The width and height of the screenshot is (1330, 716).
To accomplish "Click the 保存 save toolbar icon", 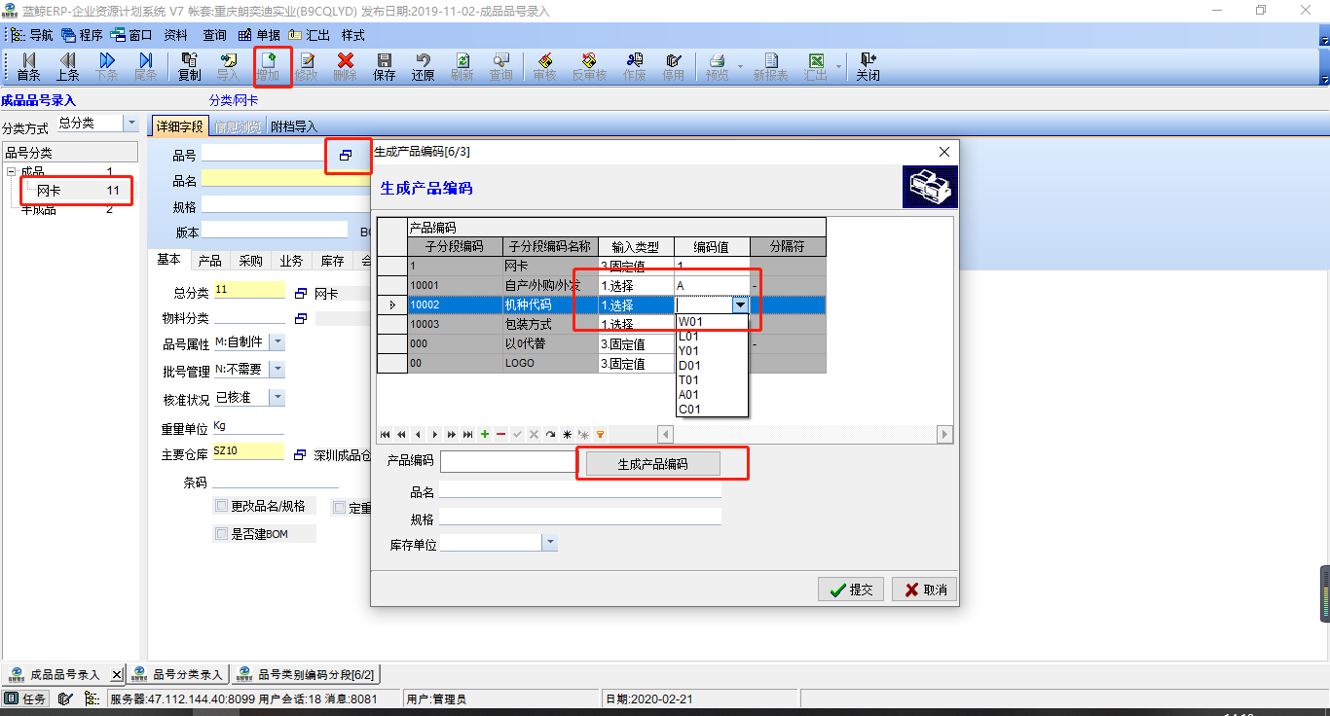I will click(385, 67).
